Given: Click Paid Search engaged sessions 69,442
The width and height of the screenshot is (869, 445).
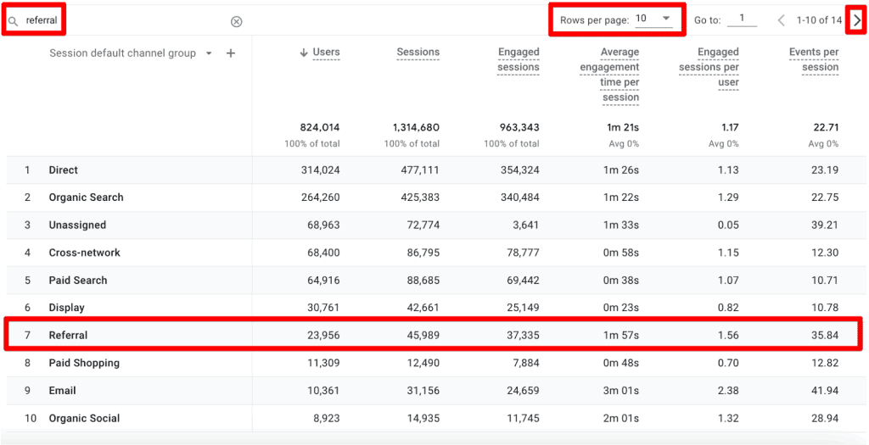Looking at the screenshot, I should [523, 280].
